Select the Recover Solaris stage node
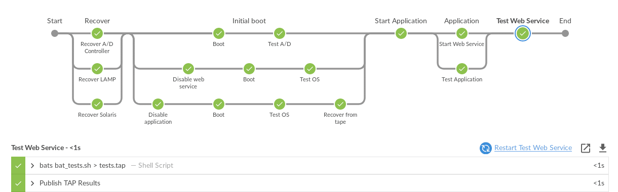This screenshot has height=192, width=618. [97, 104]
